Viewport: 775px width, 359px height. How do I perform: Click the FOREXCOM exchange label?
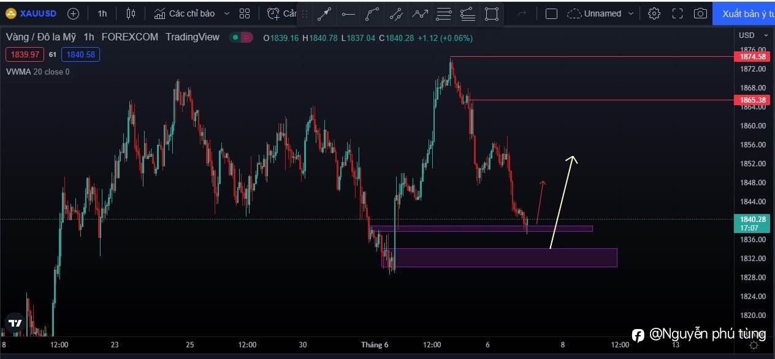click(x=129, y=37)
